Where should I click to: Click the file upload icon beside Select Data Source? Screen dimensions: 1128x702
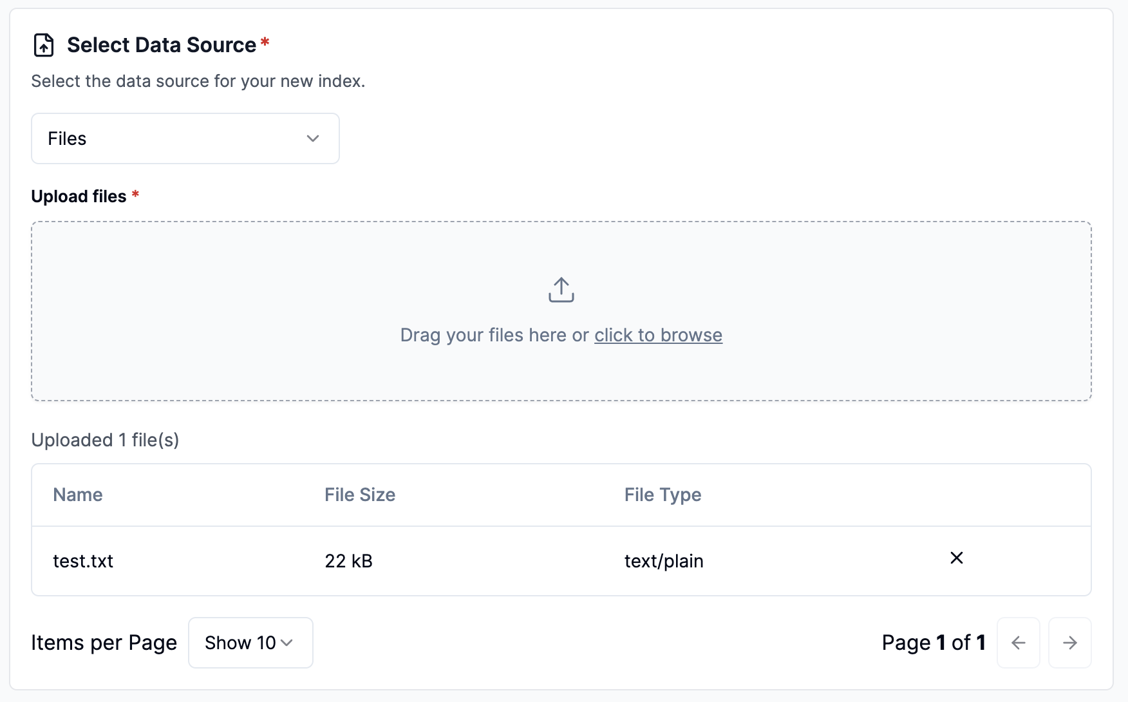pyautogui.click(x=44, y=45)
